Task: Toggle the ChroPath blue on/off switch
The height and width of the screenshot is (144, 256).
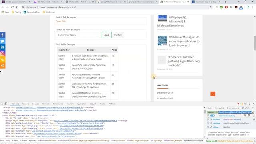Action: (x=212, y=116)
